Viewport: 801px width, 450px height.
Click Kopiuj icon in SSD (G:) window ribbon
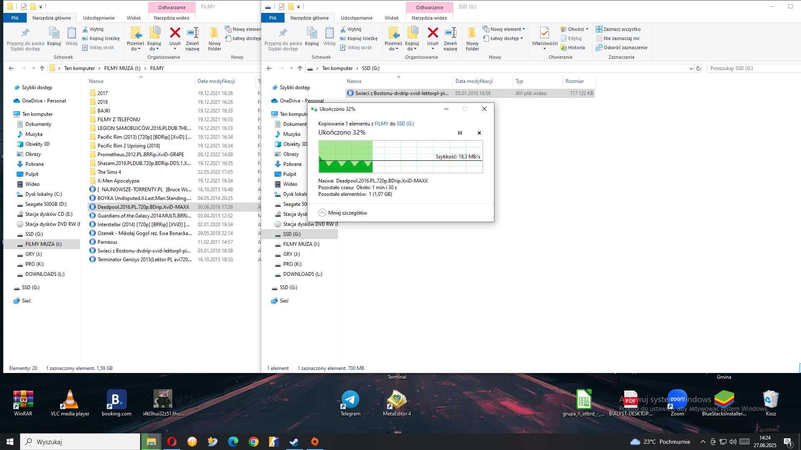pyautogui.click(x=312, y=37)
